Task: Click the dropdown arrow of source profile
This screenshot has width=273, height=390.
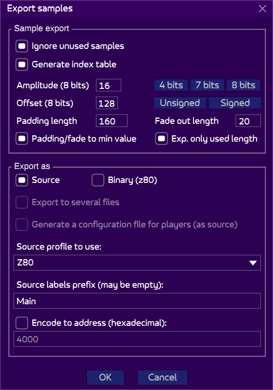Action: coord(253,263)
